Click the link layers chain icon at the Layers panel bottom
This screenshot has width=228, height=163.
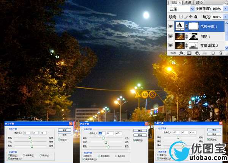tap(173, 53)
